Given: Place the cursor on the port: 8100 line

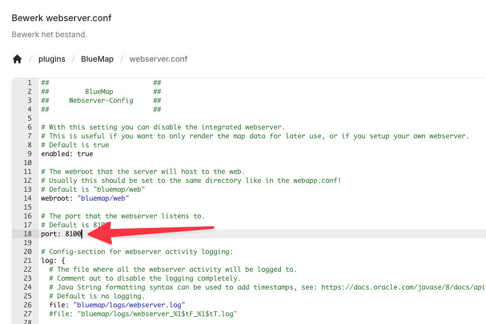Looking at the screenshot, I should 61,234.
